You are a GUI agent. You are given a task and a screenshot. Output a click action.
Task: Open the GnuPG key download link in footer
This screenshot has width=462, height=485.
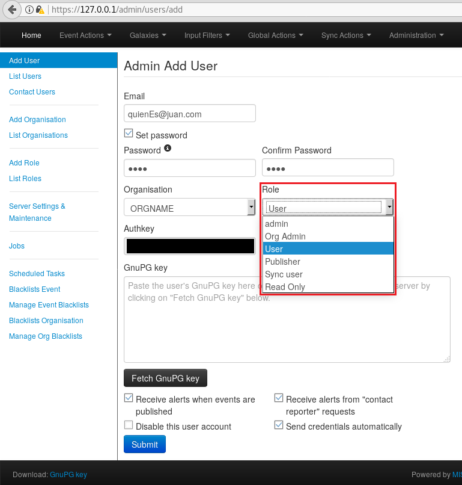coord(68,475)
